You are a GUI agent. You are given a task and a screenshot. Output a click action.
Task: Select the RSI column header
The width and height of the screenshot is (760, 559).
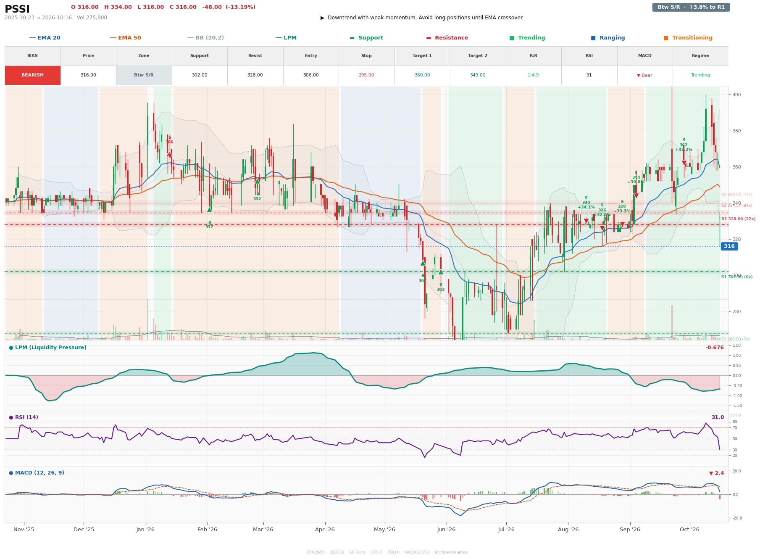tap(589, 56)
